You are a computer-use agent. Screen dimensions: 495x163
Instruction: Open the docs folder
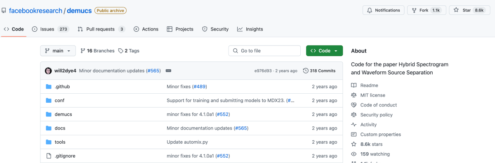click(x=60, y=128)
